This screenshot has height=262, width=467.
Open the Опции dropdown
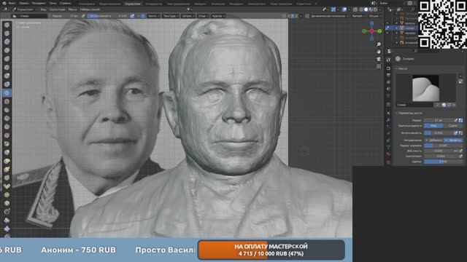coord(374,16)
